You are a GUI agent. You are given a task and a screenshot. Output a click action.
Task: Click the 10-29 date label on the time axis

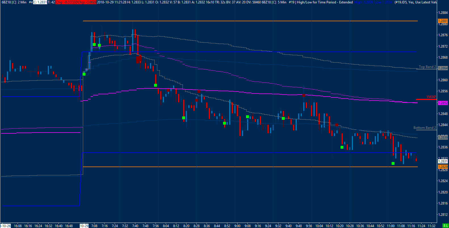[x=84, y=226]
